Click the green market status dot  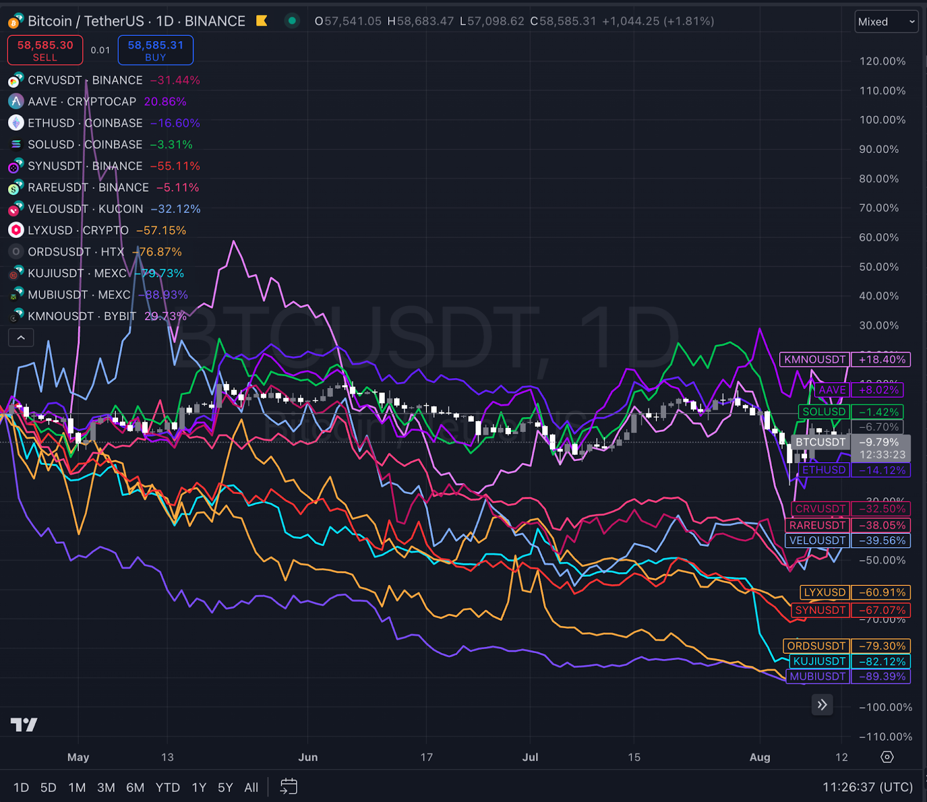(292, 21)
